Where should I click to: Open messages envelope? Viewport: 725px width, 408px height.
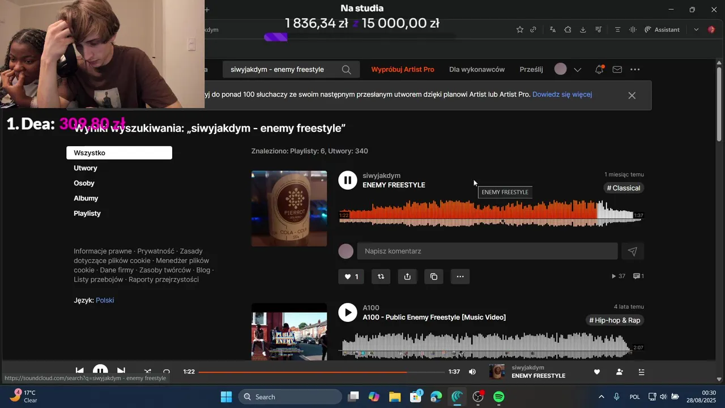617,70
